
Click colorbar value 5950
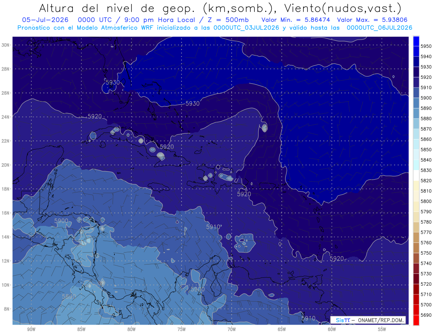click(x=426, y=46)
